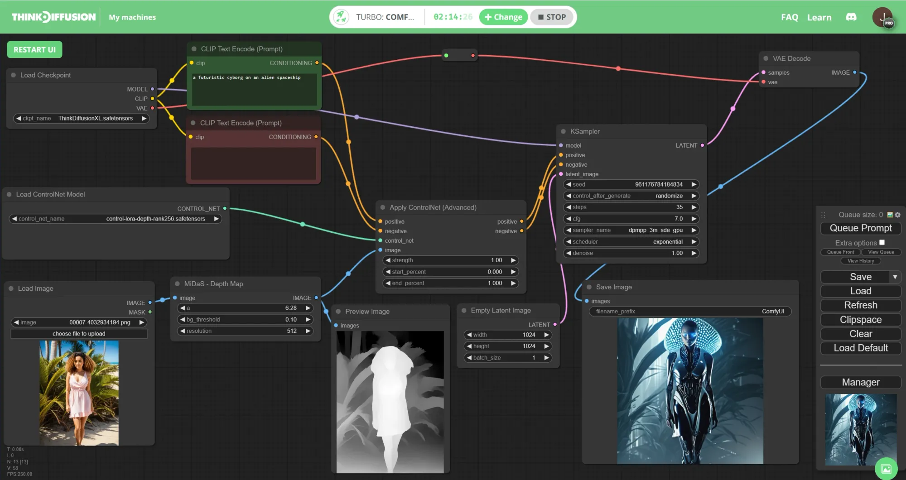Open the Discord icon in the top bar
This screenshot has width=906, height=480.
coord(851,17)
